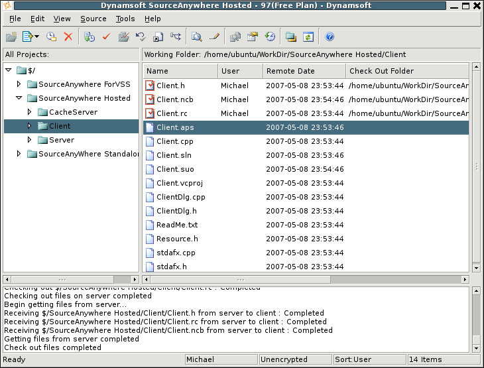The image size is (484, 368).
Task: Expand the Server folder node
Action: point(30,140)
